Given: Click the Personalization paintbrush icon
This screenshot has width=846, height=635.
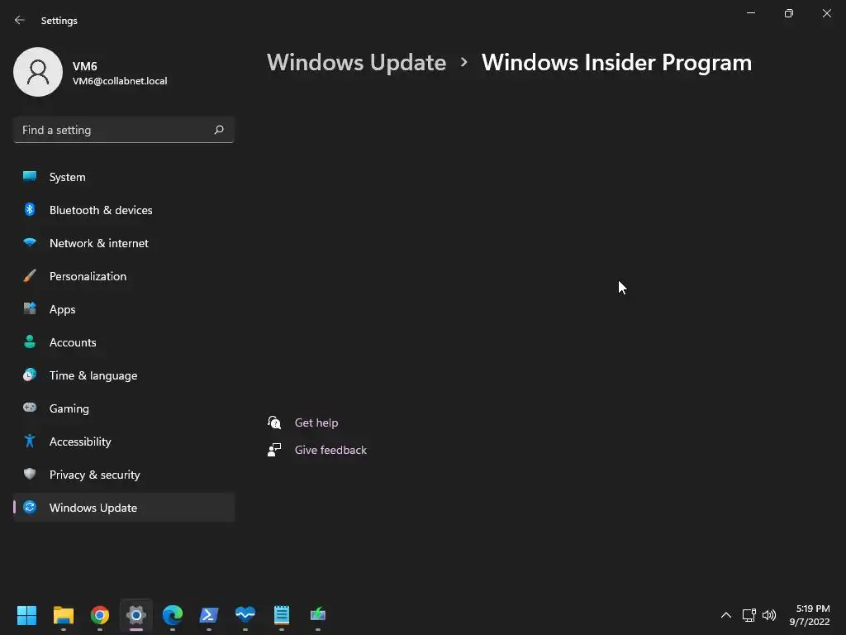Looking at the screenshot, I should click(x=30, y=275).
